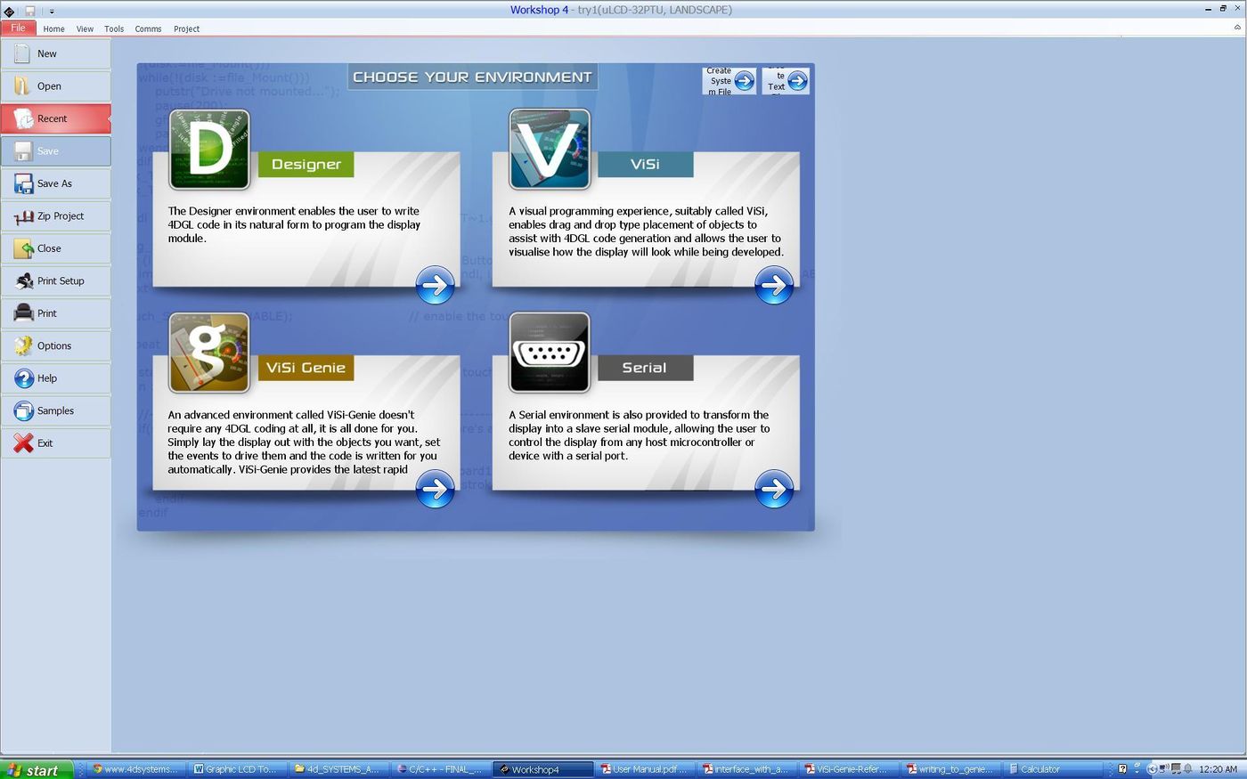The image size is (1247, 779).
Task: Click the Samples icon
Action: 23,411
